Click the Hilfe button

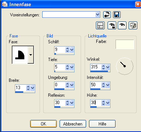(102, 124)
